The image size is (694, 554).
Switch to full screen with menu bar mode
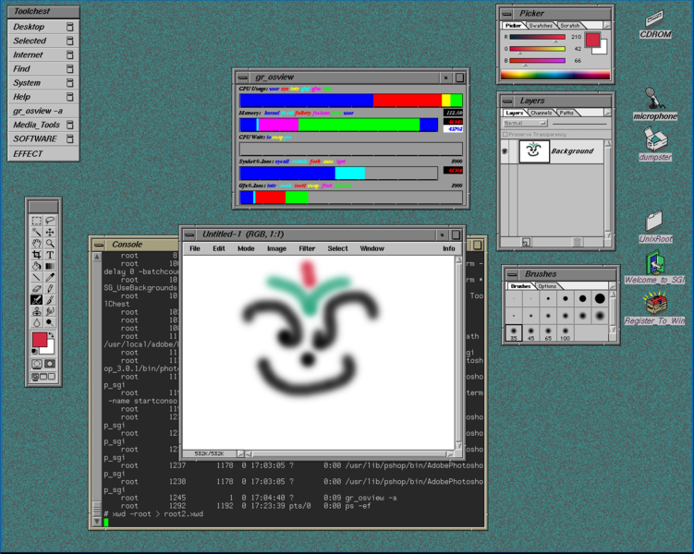[x=43, y=377]
